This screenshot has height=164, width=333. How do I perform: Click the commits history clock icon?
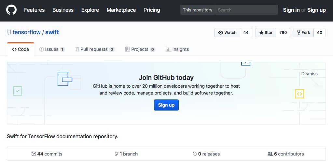[34, 154]
